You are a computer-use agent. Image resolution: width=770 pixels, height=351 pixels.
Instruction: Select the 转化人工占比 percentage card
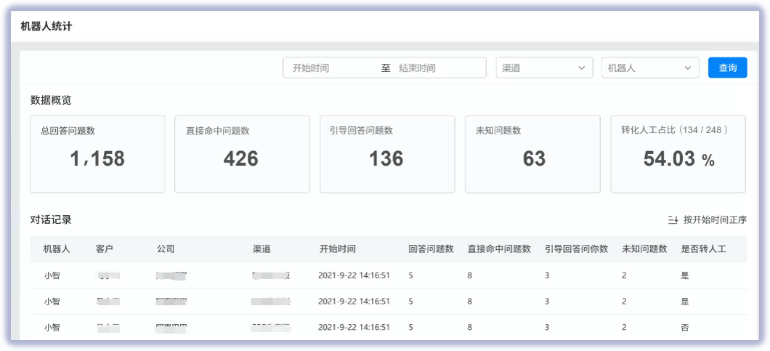click(678, 154)
